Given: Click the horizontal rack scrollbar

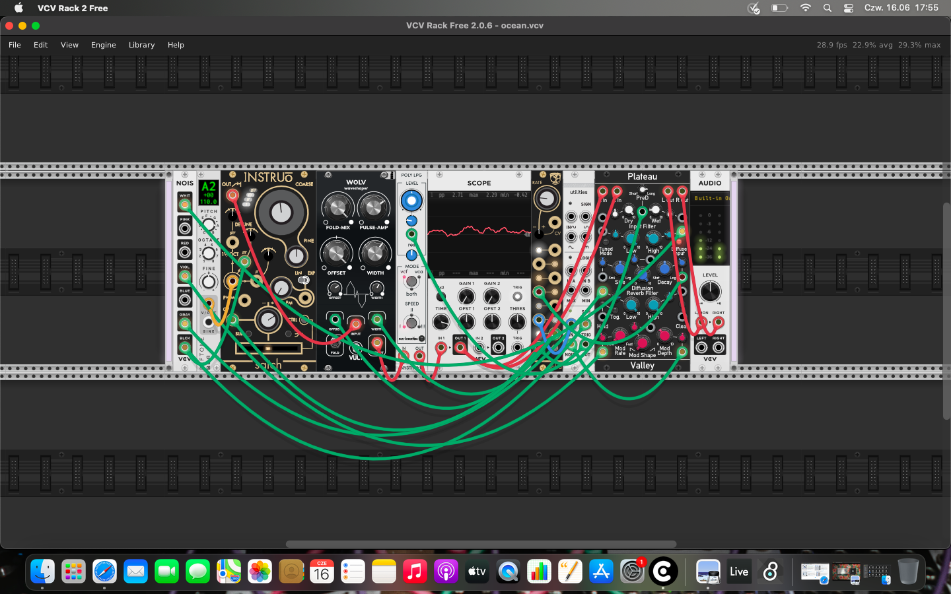Looking at the screenshot, I should point(481,544).
